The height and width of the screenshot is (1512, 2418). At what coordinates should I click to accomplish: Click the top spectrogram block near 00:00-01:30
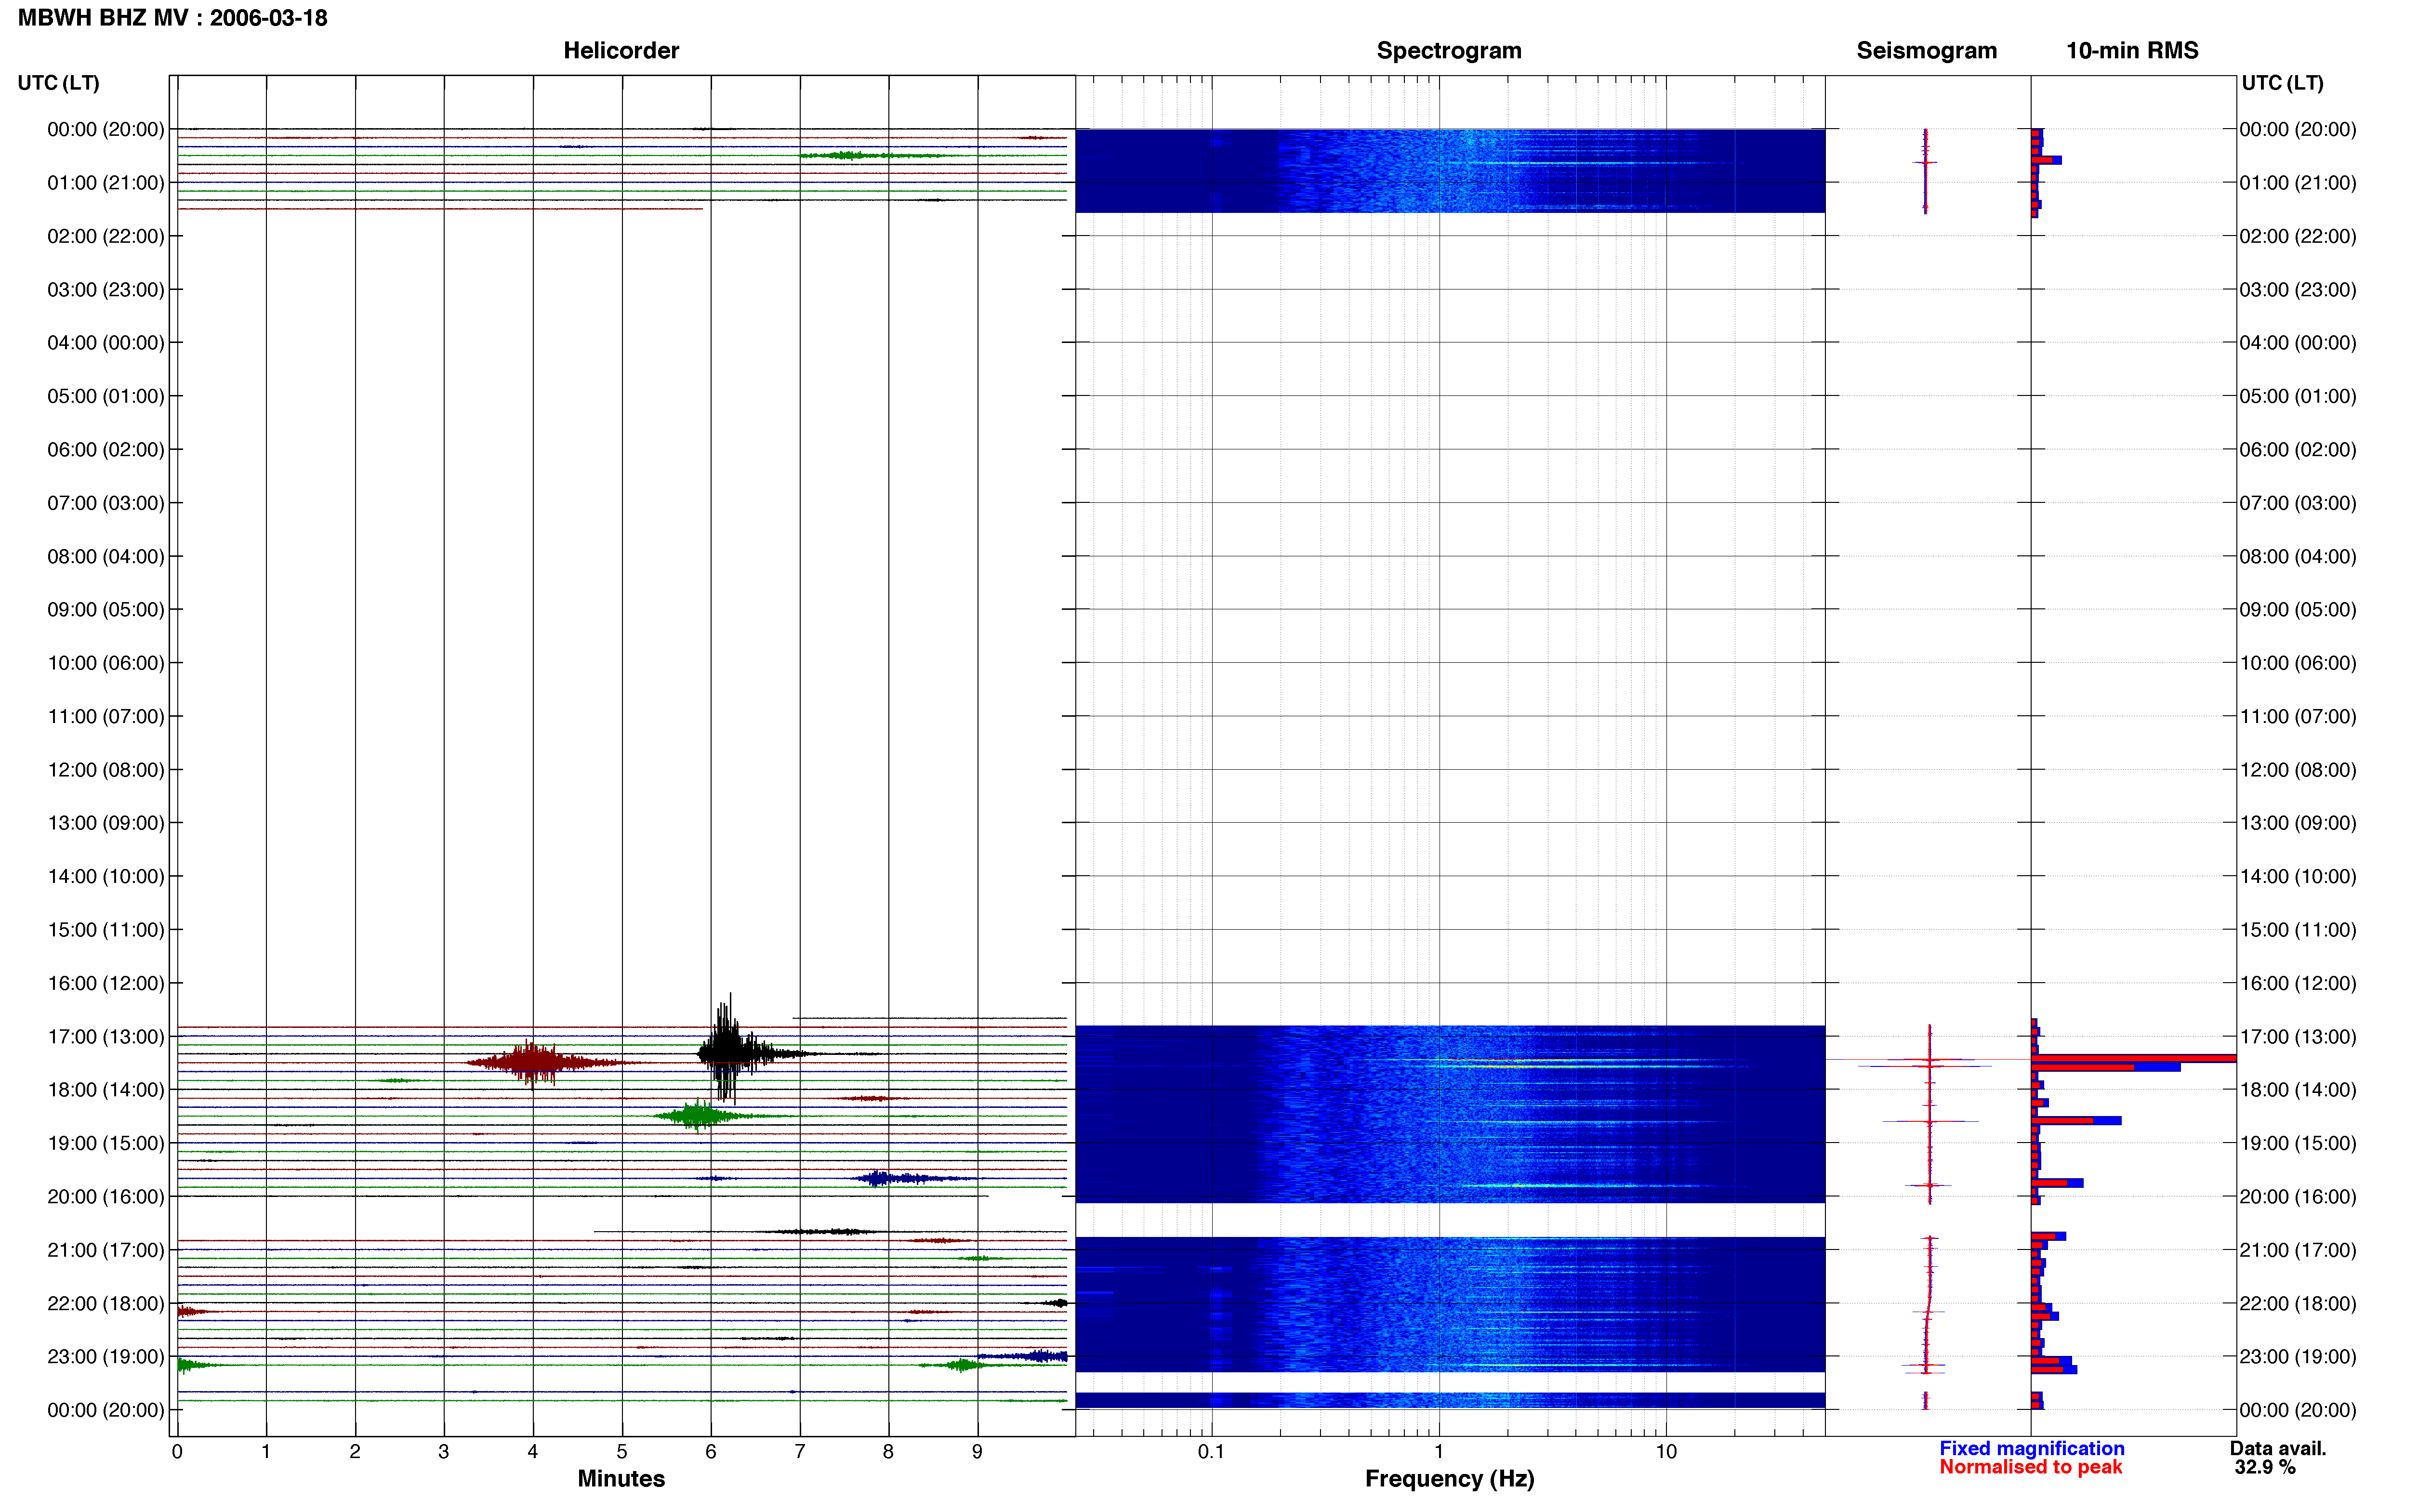pos(1450,170)
